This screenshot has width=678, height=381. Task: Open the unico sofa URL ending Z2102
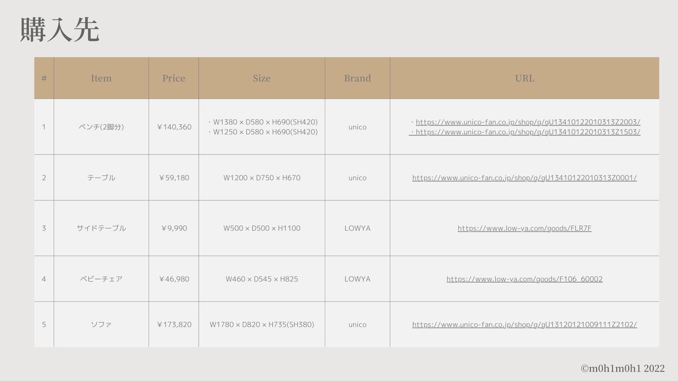coord(525,324)
